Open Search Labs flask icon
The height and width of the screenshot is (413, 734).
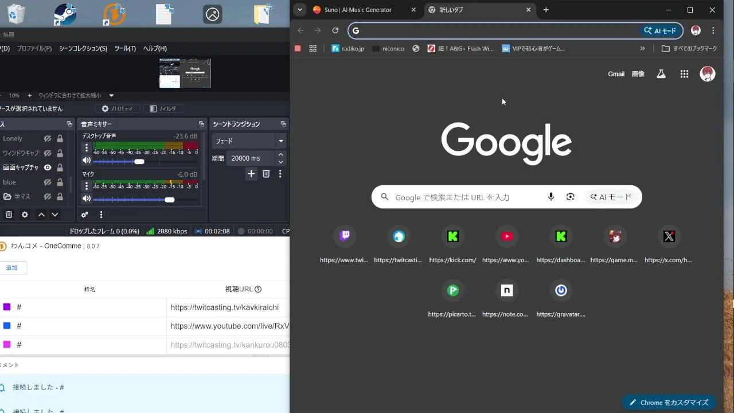pos(661,74)
